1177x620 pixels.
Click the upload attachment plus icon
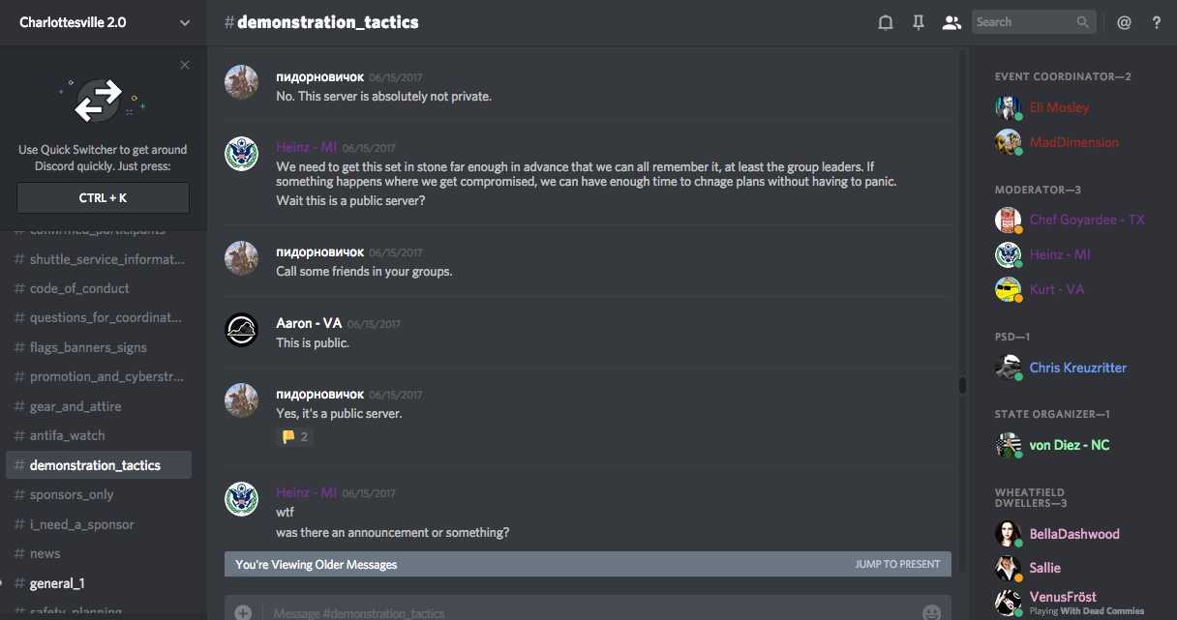coord(243,612)
